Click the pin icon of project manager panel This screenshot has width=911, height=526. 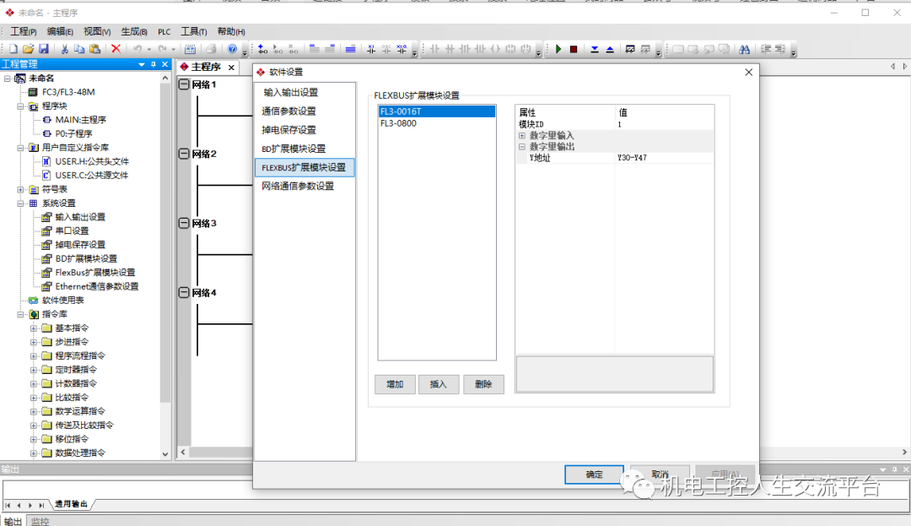[154, 64]
